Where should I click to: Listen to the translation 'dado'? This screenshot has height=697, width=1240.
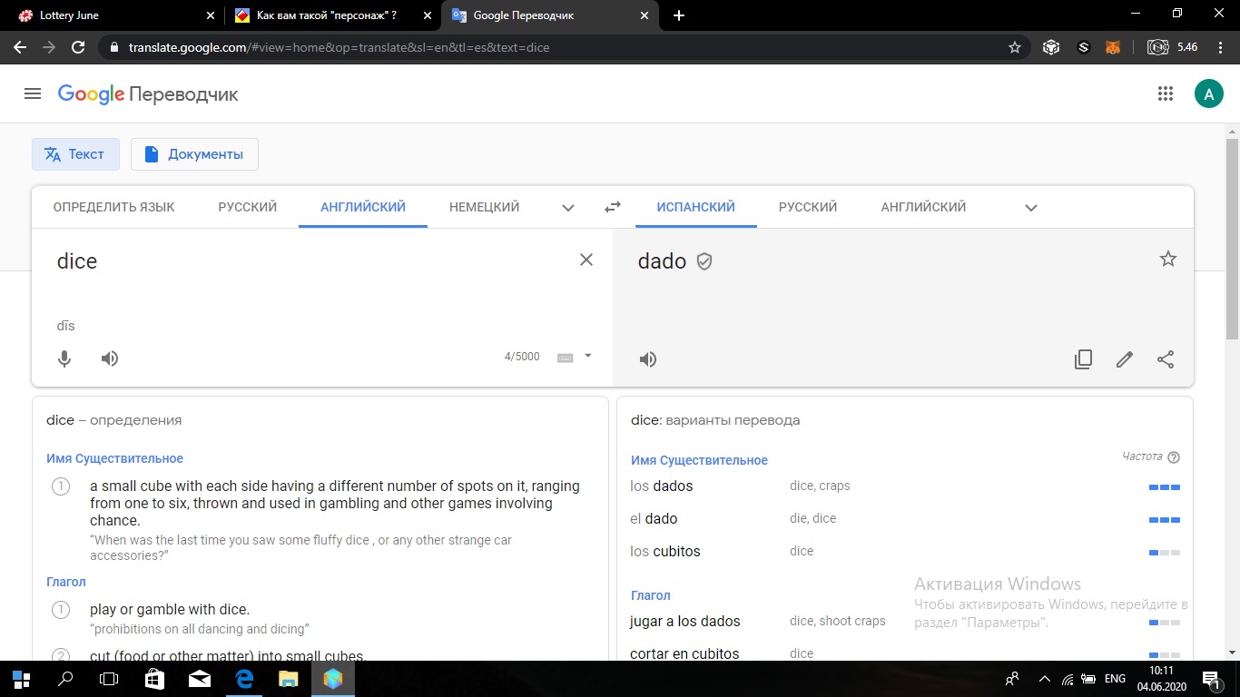(x=648, y=359)
